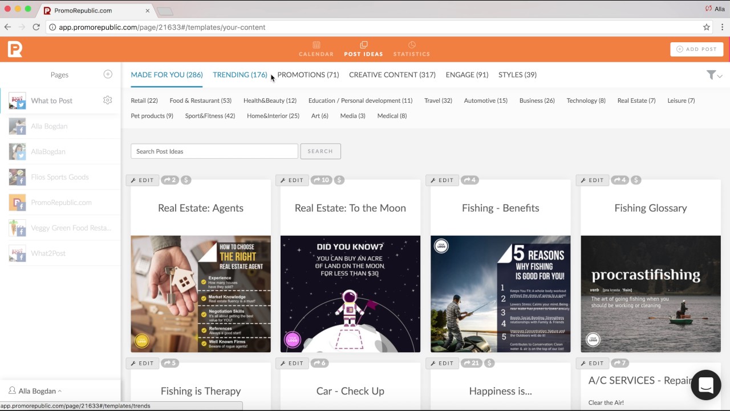730x411 pixels.
Task: Edit the Fishing is Therapy template
Action: (x=143, y=363)
